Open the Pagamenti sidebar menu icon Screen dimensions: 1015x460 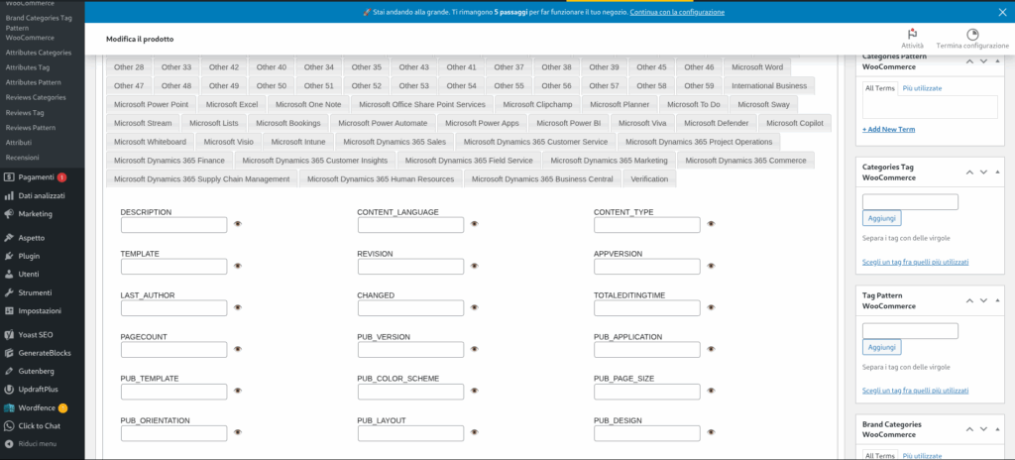(9, 176)
